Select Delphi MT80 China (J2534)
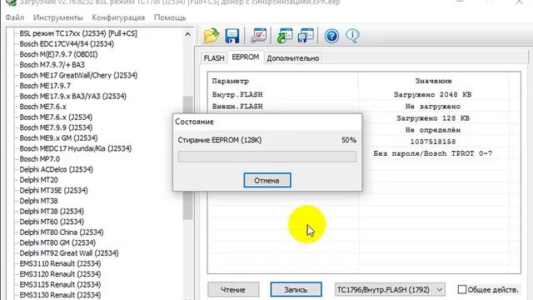 (62, 232)
